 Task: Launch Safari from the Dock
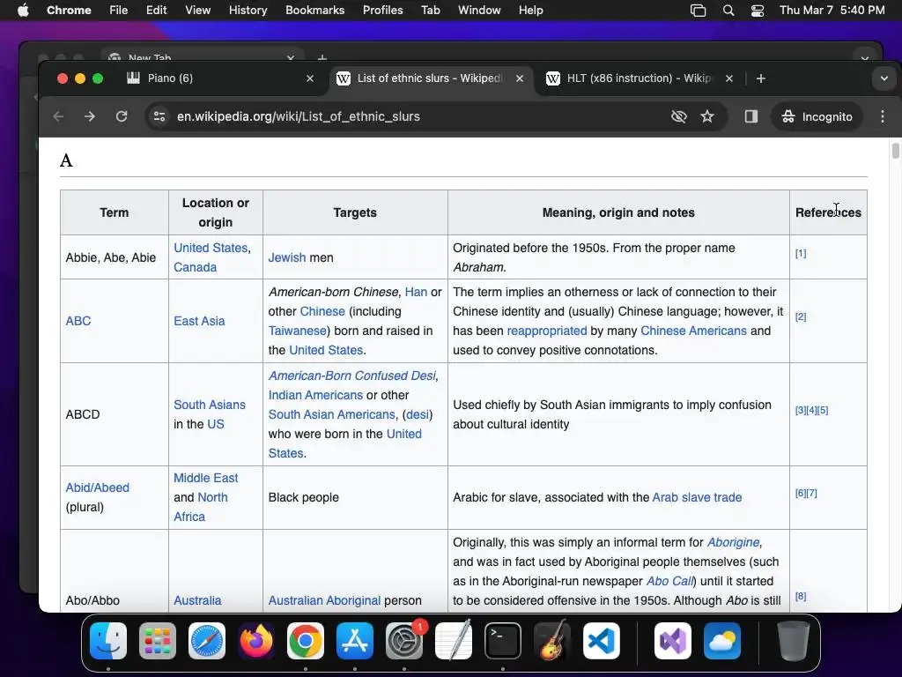pos(207,641)
